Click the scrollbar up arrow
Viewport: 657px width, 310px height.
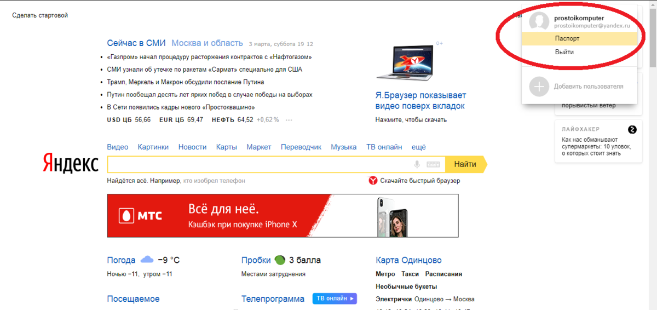tap(652, 4)
